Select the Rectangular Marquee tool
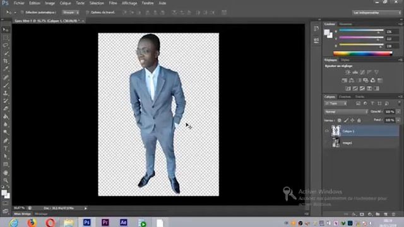Image resolution: width=404 pixels, height=227 pixels. [6, 38]
